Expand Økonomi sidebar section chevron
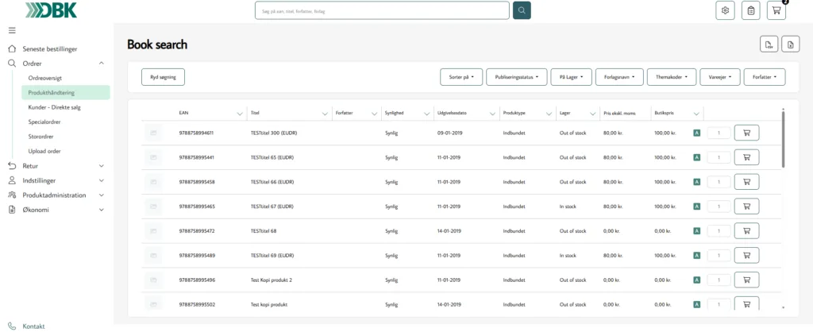The width and height of the screenshot is (813, 332). (102, 210)
